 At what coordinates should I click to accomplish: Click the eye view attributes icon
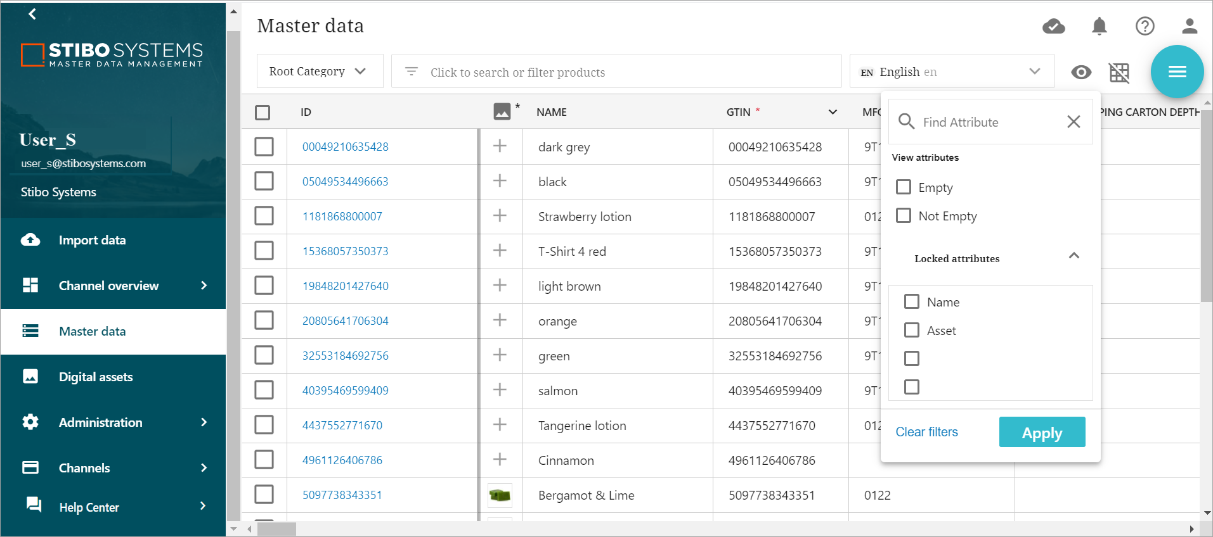[x=1081, y=72]
